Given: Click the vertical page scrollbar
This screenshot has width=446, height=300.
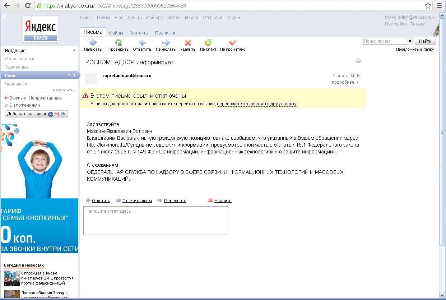Looking at the screenshot, I should [x=442, y=132].
